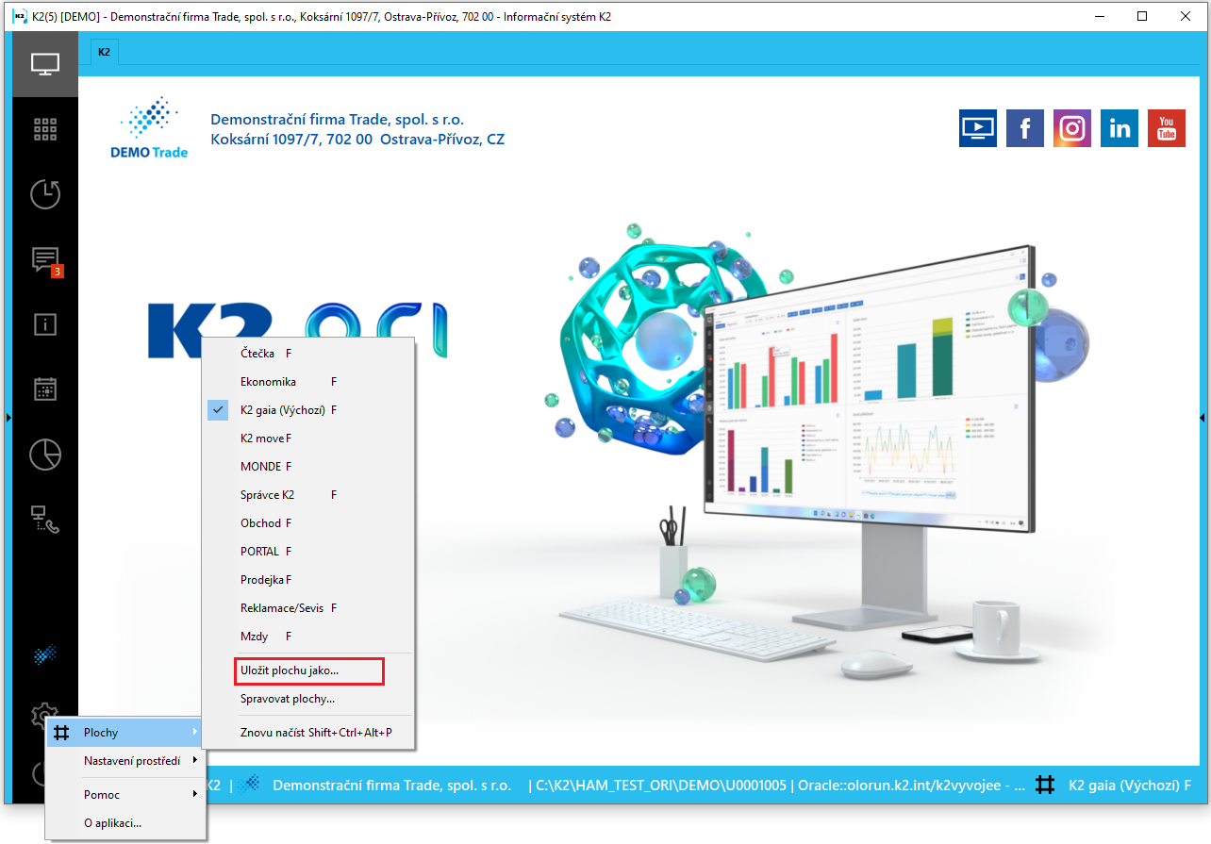Viewport: 1211px width, 844px height.
Task: Select the Ekonomika desktop
Action: click(308, 382)
